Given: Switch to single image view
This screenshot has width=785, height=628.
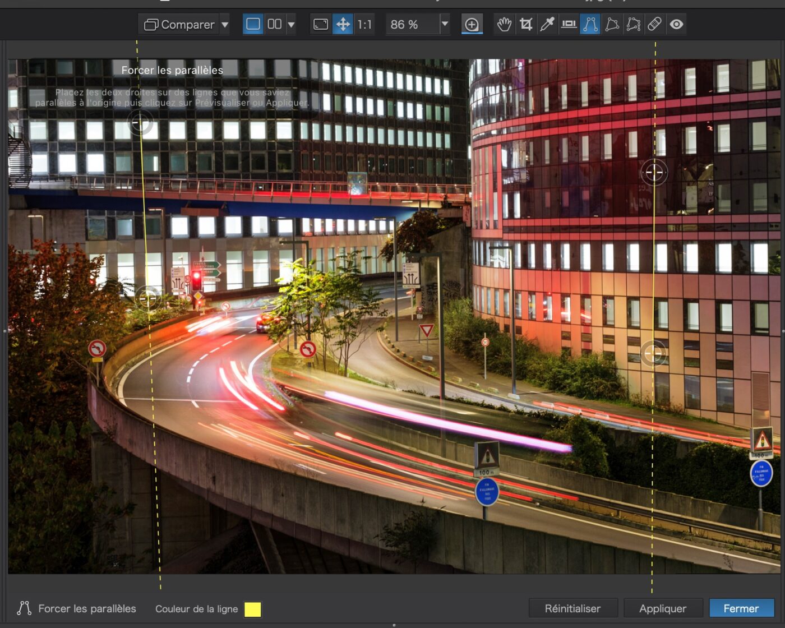Looking at the screenshot, I should tap(253, 24).
